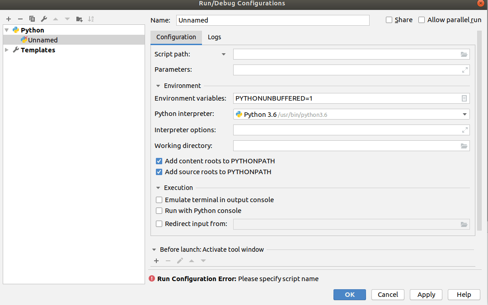Move before launch task down

(203, 261)
